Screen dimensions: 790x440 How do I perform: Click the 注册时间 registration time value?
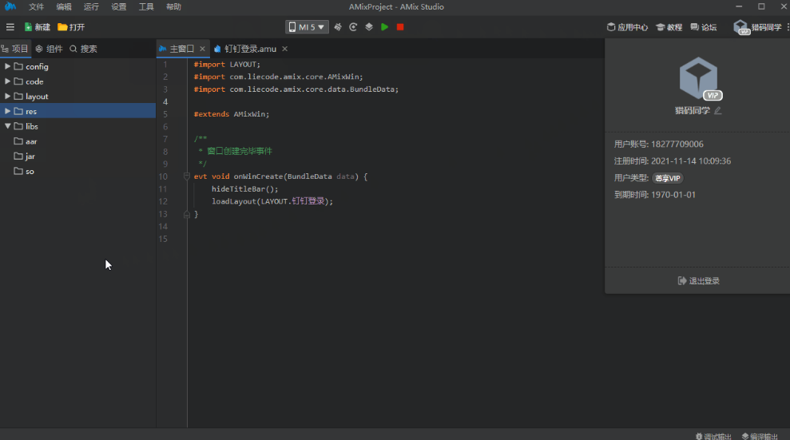click(x=691, y=161)
